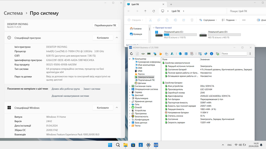The width and height of the screenshot is (266, 149).
Task: Open Колекція in Explorer sidebar
Action: 136,34
